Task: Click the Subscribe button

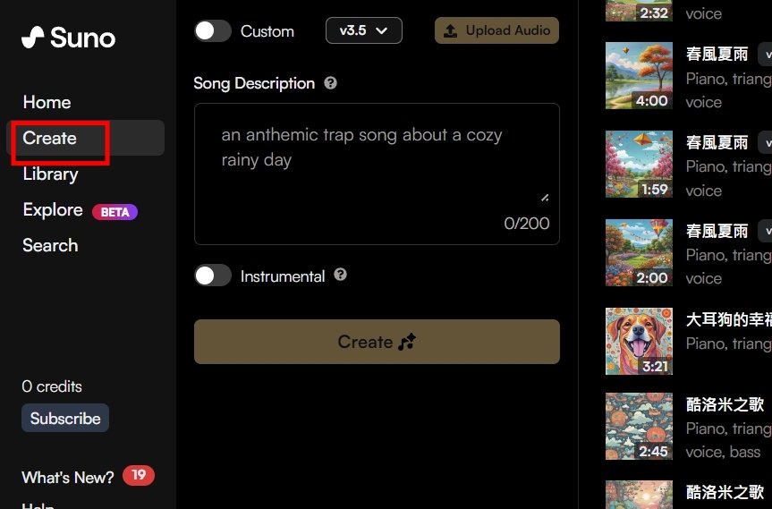Action: coord(65,418)
